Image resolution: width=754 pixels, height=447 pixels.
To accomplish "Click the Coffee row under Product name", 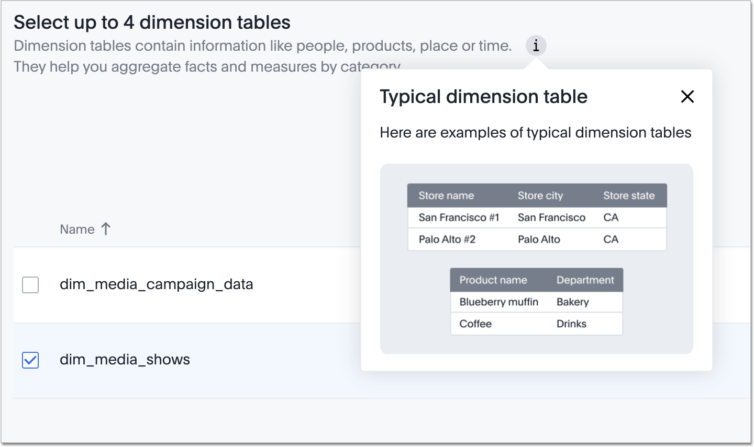I will pyautogui.click(x=474, y=324).
